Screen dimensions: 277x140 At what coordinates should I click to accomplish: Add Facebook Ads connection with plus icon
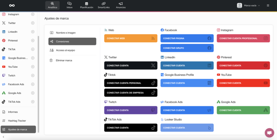coord(33,84)
